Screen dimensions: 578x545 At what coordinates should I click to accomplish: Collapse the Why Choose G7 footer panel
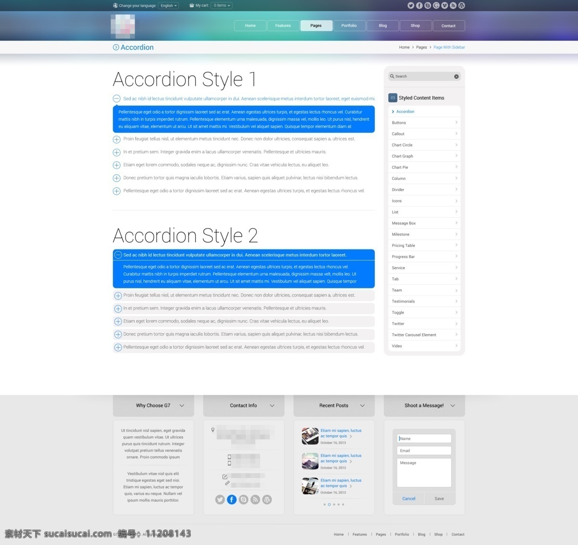[182, 406]
